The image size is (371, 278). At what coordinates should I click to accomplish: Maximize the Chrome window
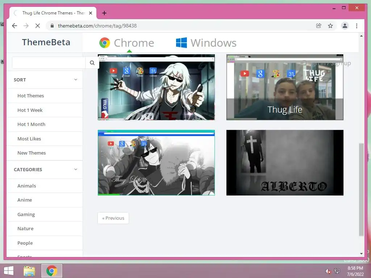tap(344, 8)
